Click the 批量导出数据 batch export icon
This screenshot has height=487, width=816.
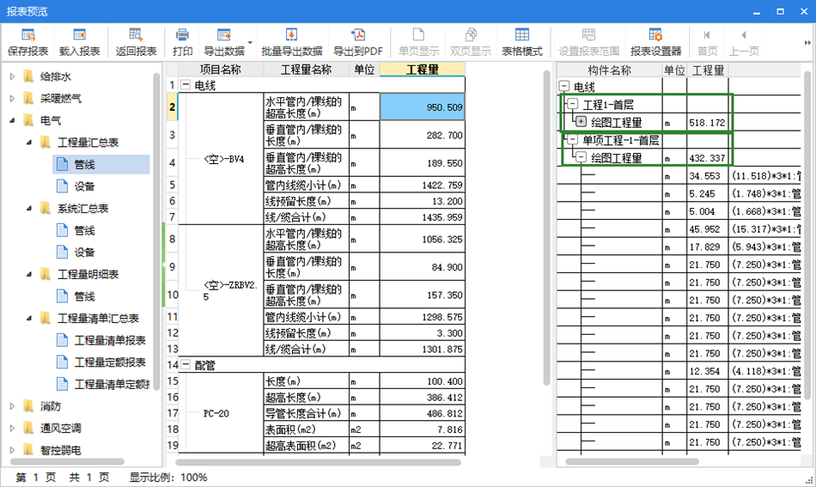[291, 35]
